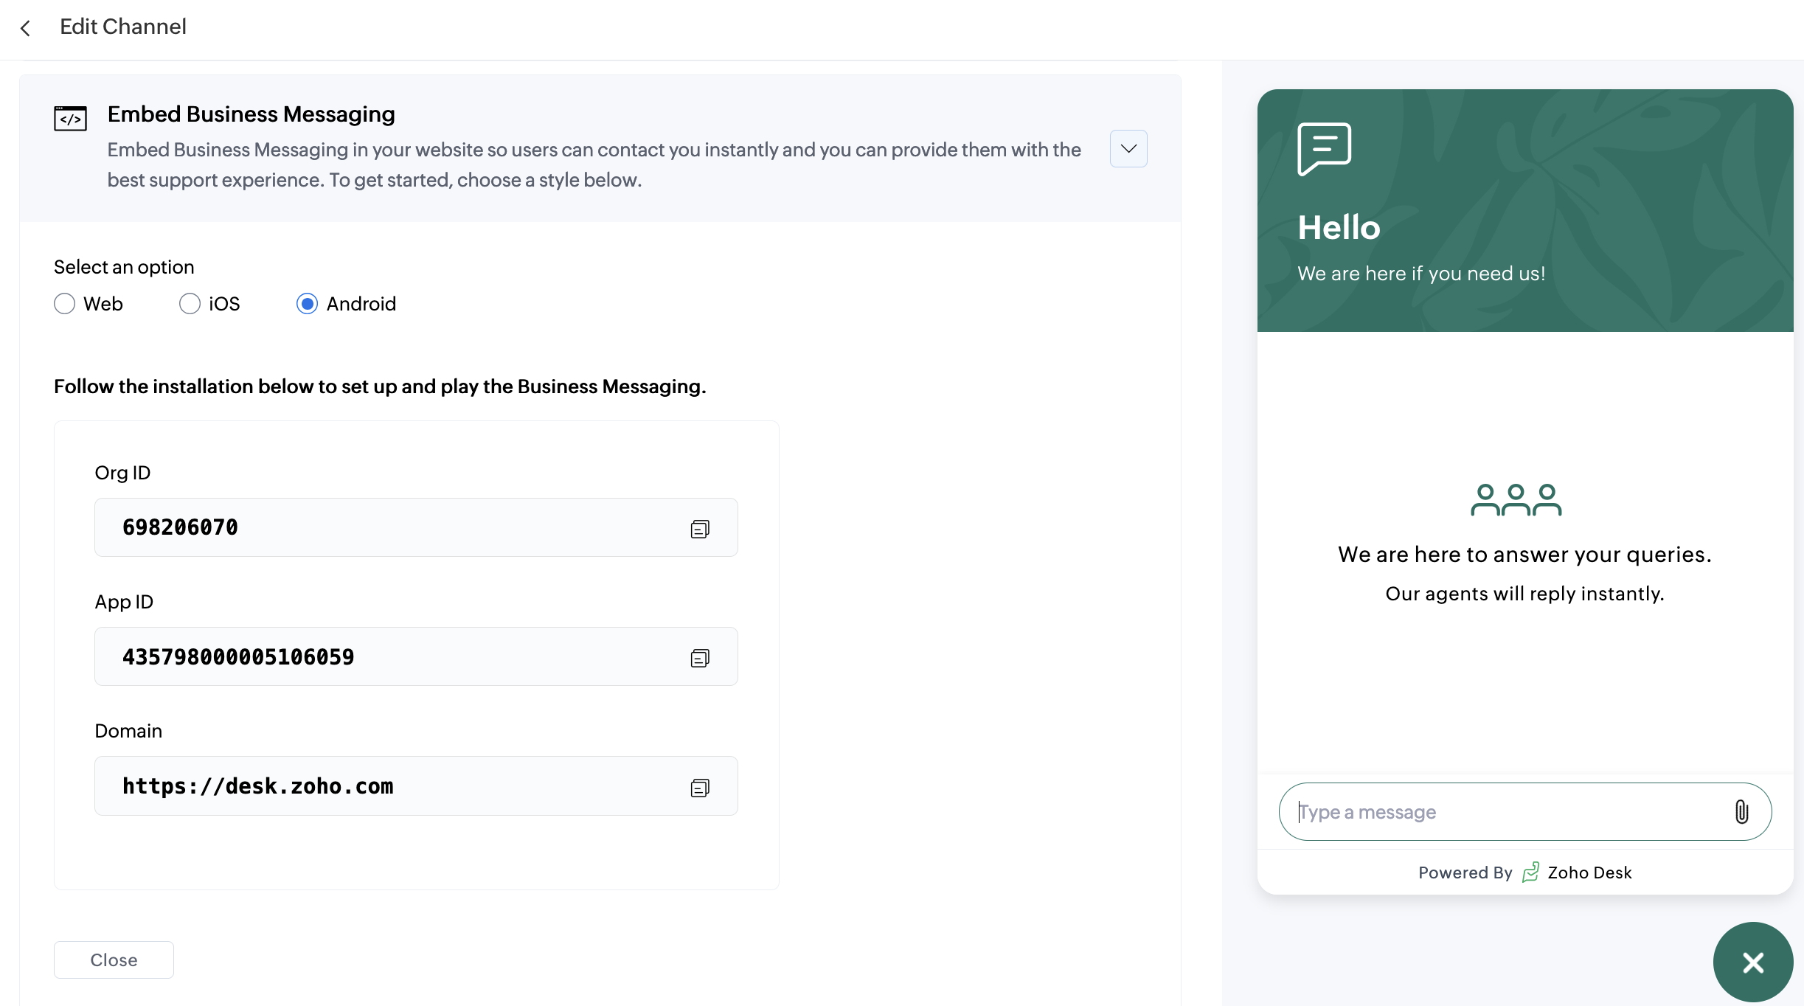Image resolution: width=1804 pixels, height=1006 pixels.
Task: Select the iOS radio option
Action: [190, 304]
